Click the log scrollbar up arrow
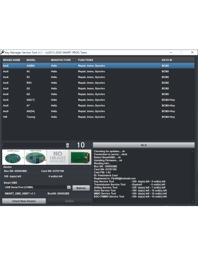Image resolution: width=198 pixels, height=256 pixels. 193,151
